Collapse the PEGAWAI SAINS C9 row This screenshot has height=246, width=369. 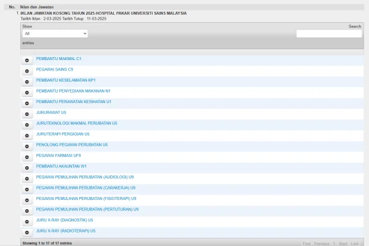pos(27,71)
